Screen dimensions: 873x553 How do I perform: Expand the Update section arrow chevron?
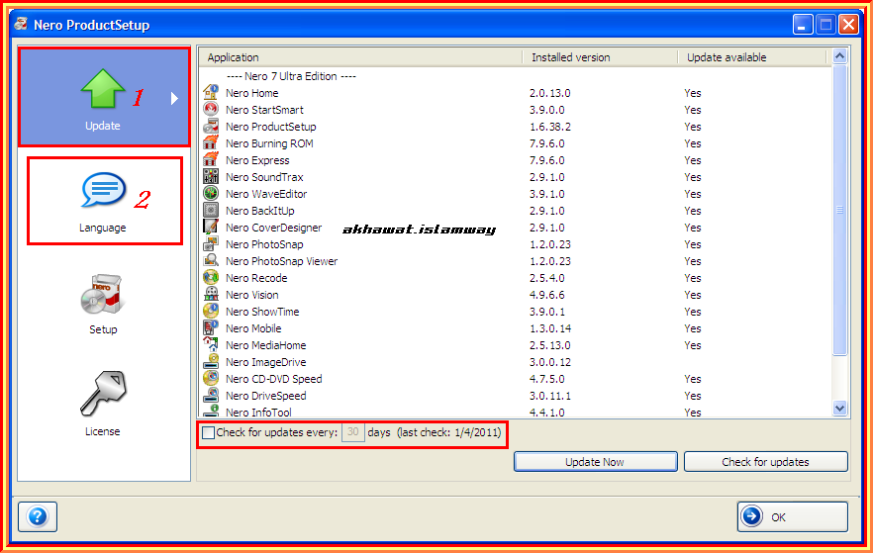[174, 99]
